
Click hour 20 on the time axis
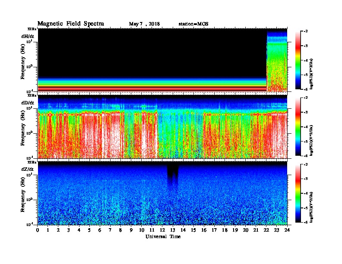click(246, 230)
